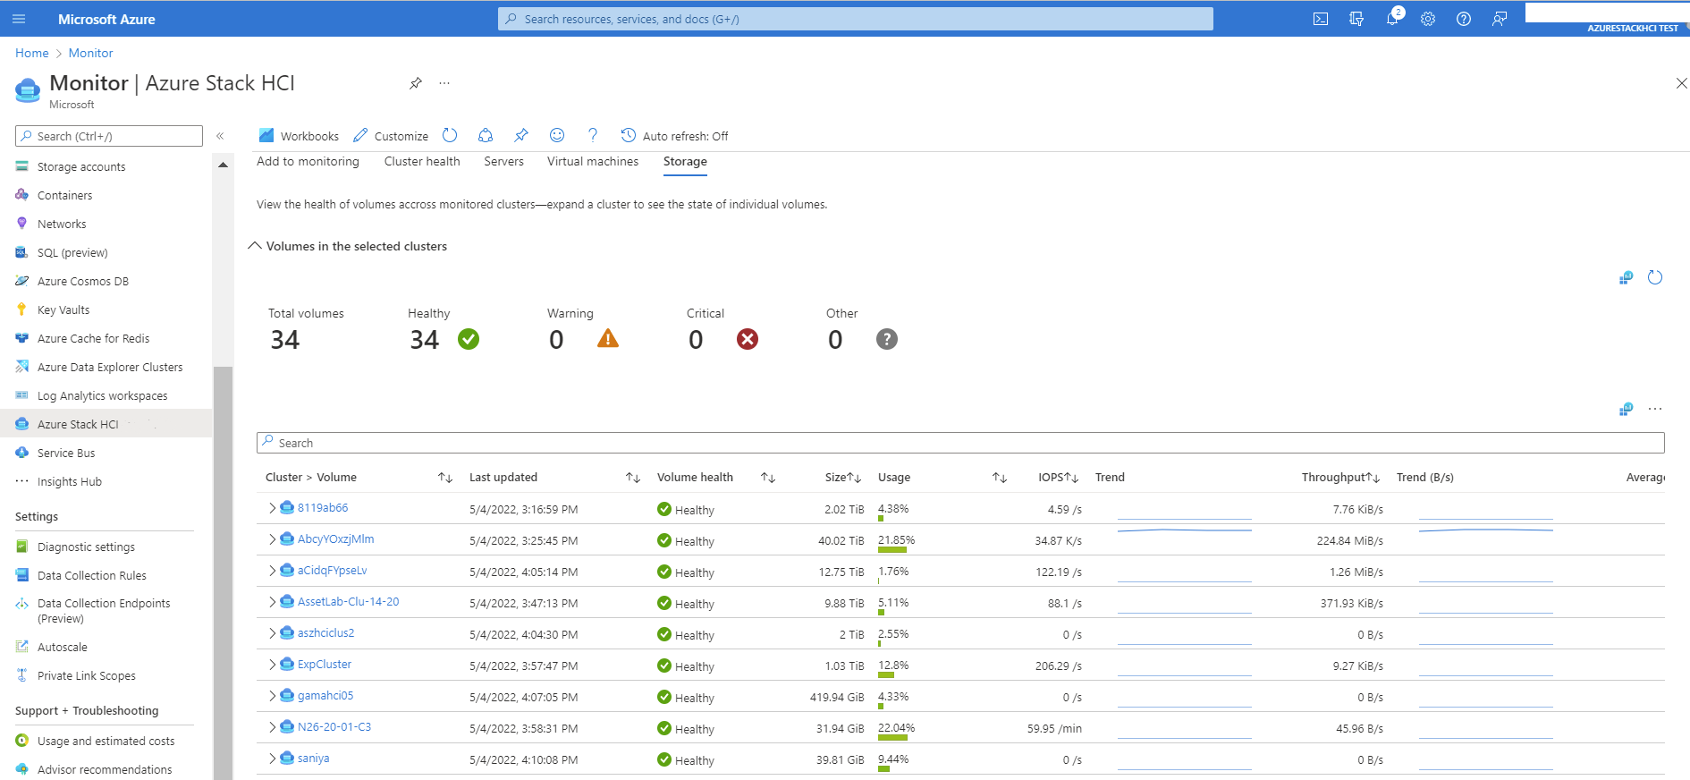Sort by the IOPS column
Viewport: 1690px width, 780px height.
1072,478
